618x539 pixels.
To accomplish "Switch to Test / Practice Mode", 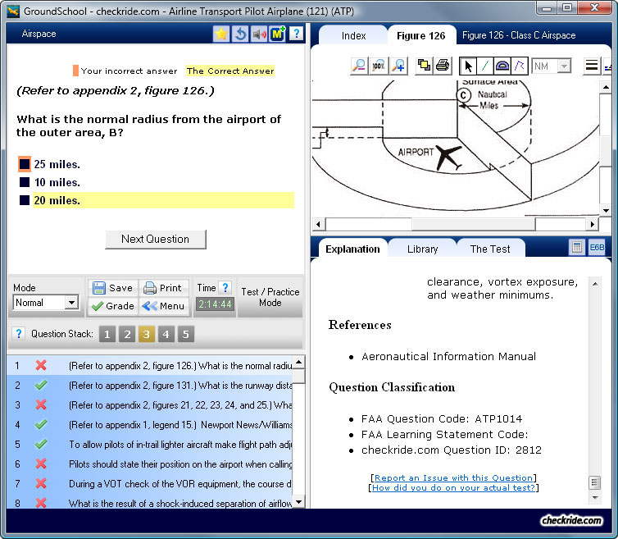I will [x=270, y=297].
